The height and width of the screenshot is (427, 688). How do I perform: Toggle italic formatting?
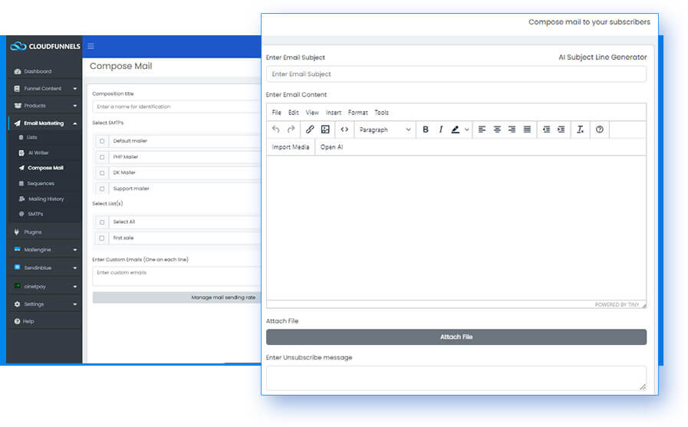click(x=440, y=130)
